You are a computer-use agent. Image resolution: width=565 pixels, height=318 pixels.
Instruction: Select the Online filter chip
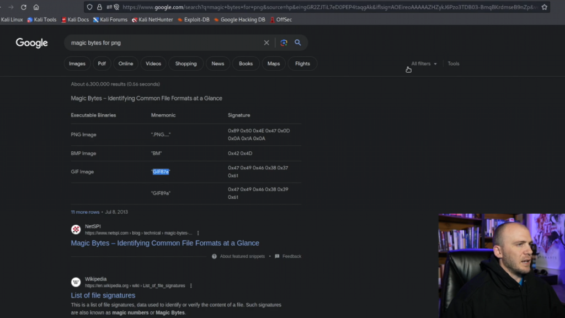pos(126,63)
